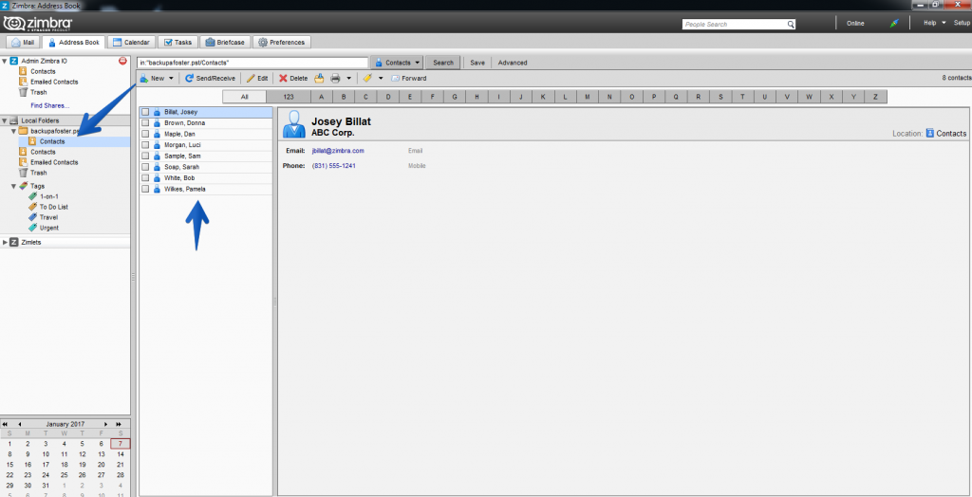Click the Send/Receive refresh icon

[x=189, y=79]
